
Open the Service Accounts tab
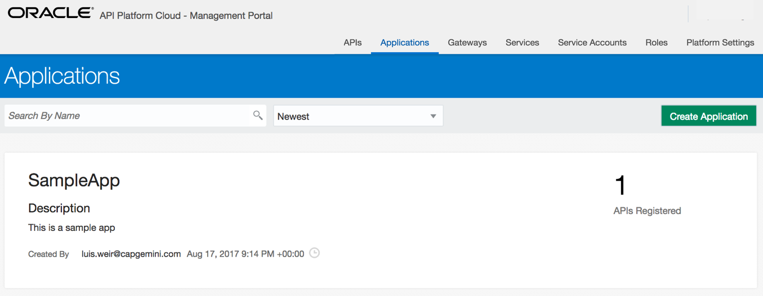click(592, 43)
